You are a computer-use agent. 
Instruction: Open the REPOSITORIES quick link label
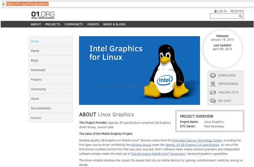(x=228, y=84)
